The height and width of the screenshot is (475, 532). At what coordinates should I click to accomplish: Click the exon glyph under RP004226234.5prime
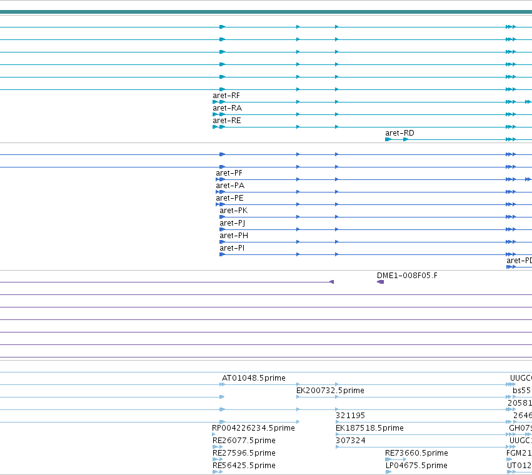pos(213,434)
